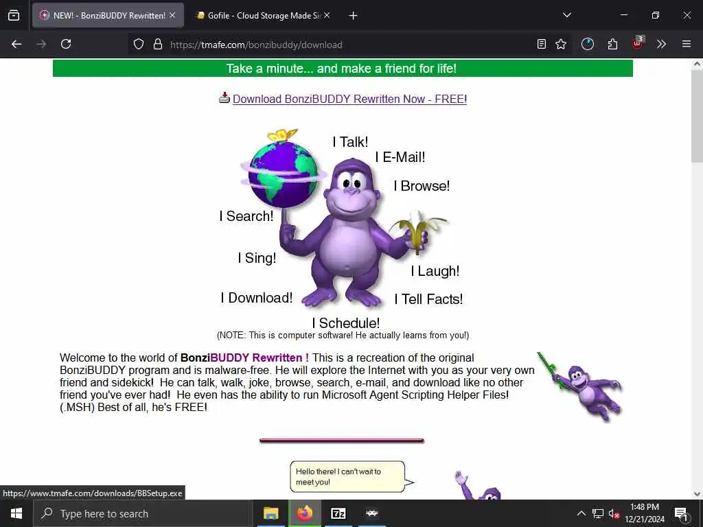Close the Gofile Cloud Storage tab
The image size is (703, 527).
pos(327,15)
